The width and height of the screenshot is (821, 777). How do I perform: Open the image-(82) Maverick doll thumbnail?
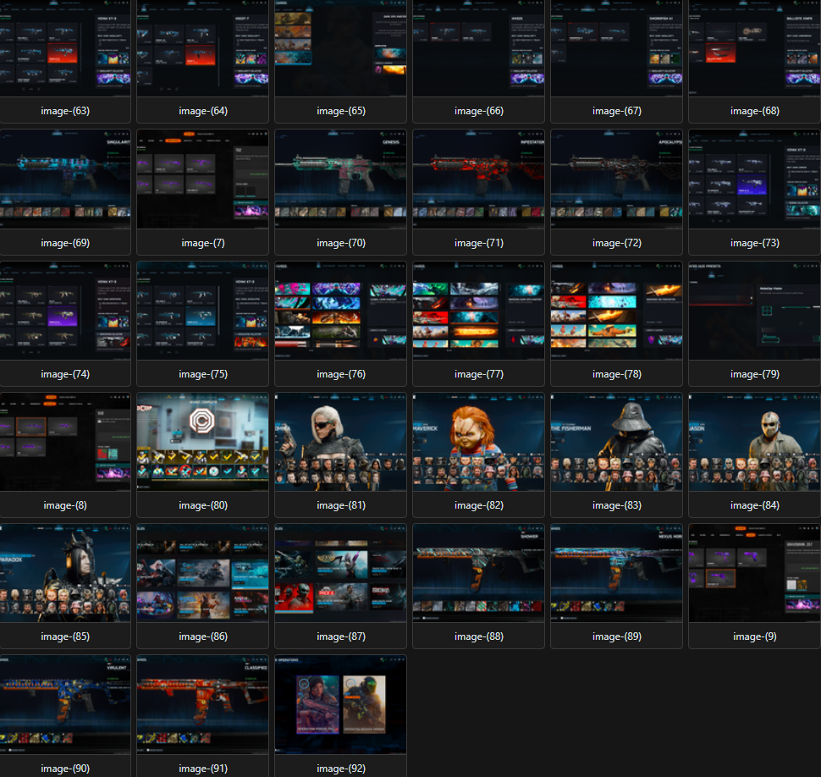[x=478, y=442]
